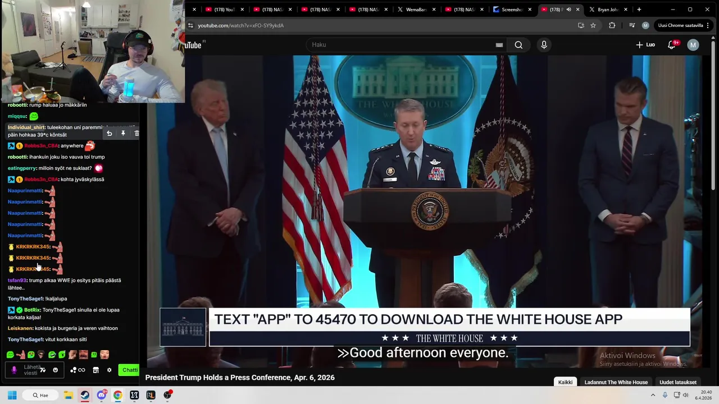
Task: Click the purple microphone icon in chat input
Action: (14, 370)
